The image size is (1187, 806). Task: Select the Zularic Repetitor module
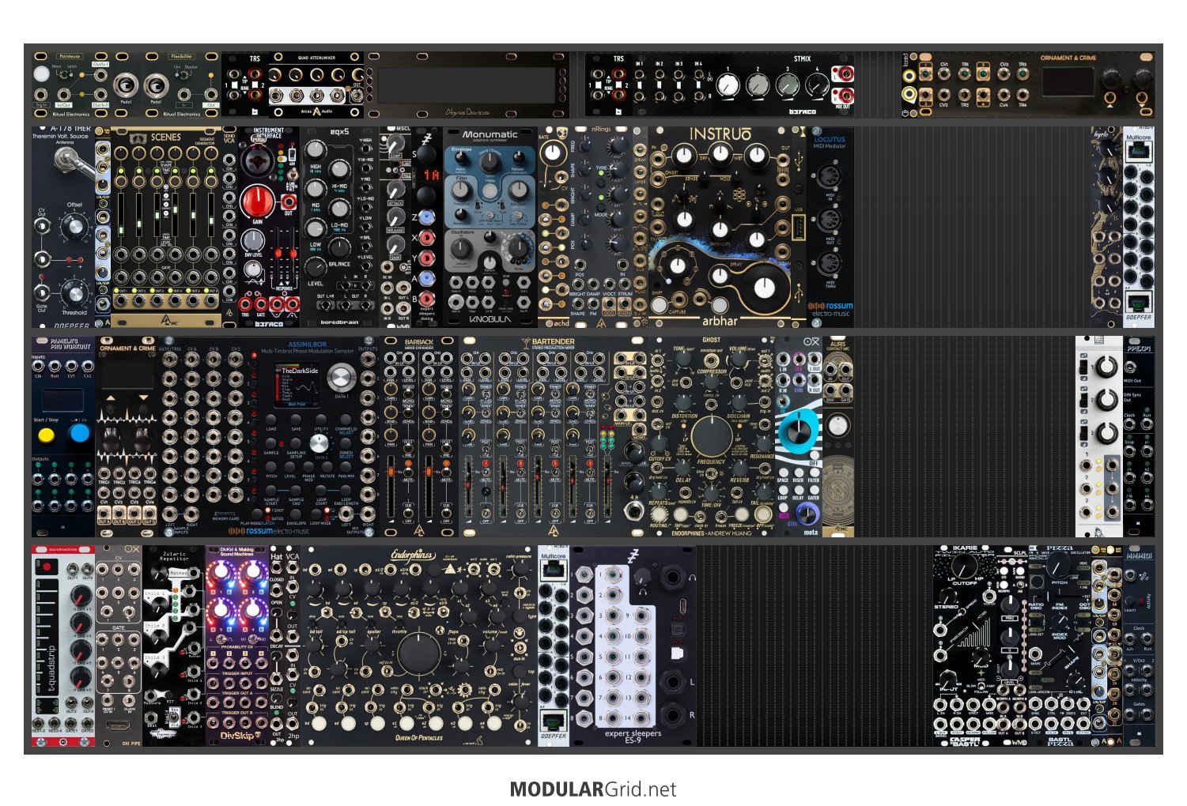[x=174, y=645]
